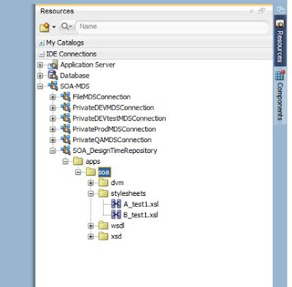292x287 pixels.
Task: Expand the dvm folder
Action: (x=91, y=183)
